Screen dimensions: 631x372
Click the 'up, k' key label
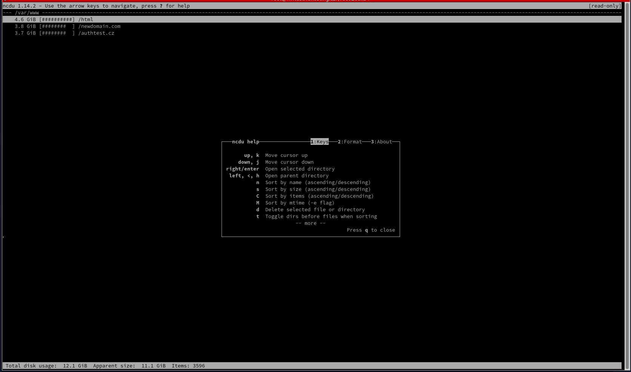click(x=252, y=155)
